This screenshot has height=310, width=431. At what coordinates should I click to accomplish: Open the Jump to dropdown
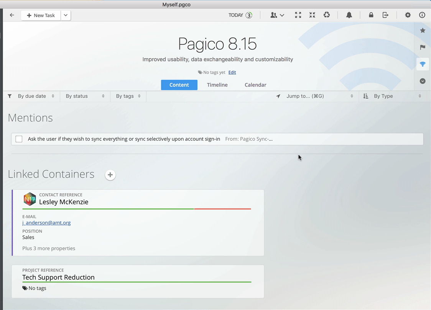(x=315, y=96)
